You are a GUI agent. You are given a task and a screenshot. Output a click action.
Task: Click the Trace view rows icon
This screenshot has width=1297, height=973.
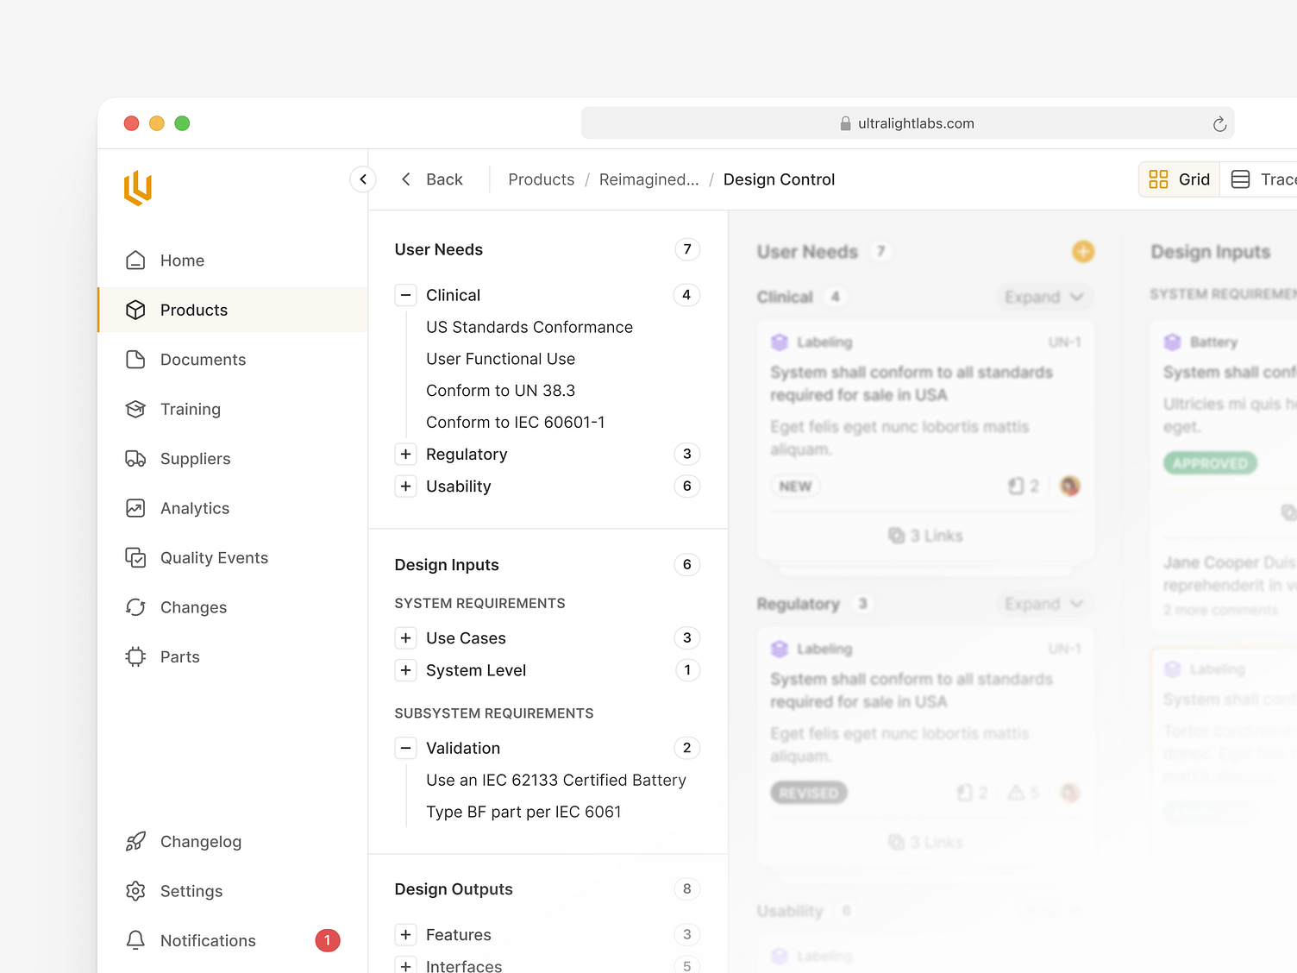tap(1240, 179)
